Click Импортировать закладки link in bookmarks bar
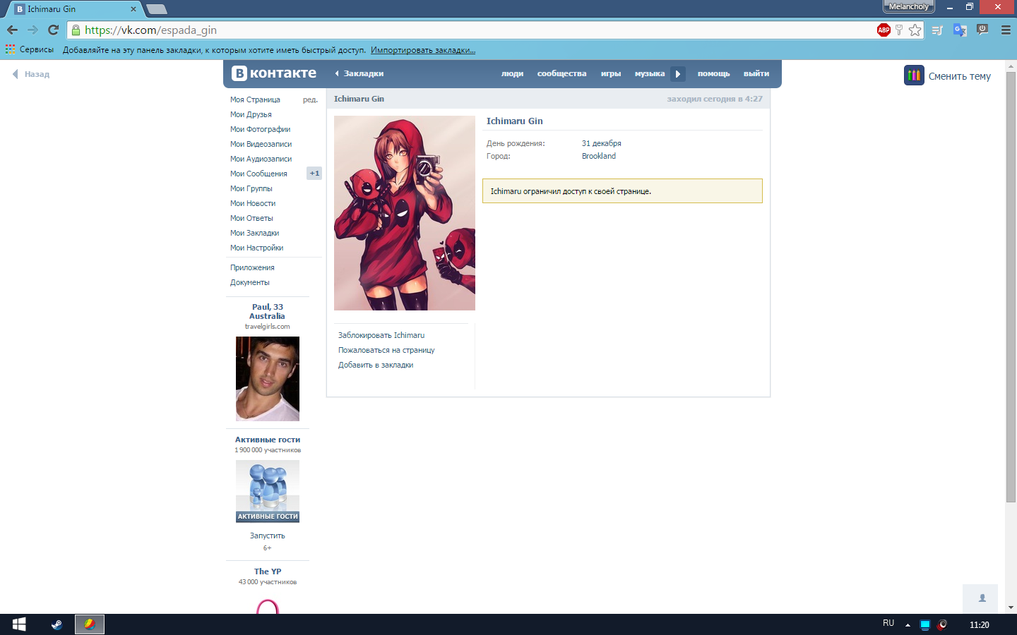1017x635 pixels. coord(423,50)
